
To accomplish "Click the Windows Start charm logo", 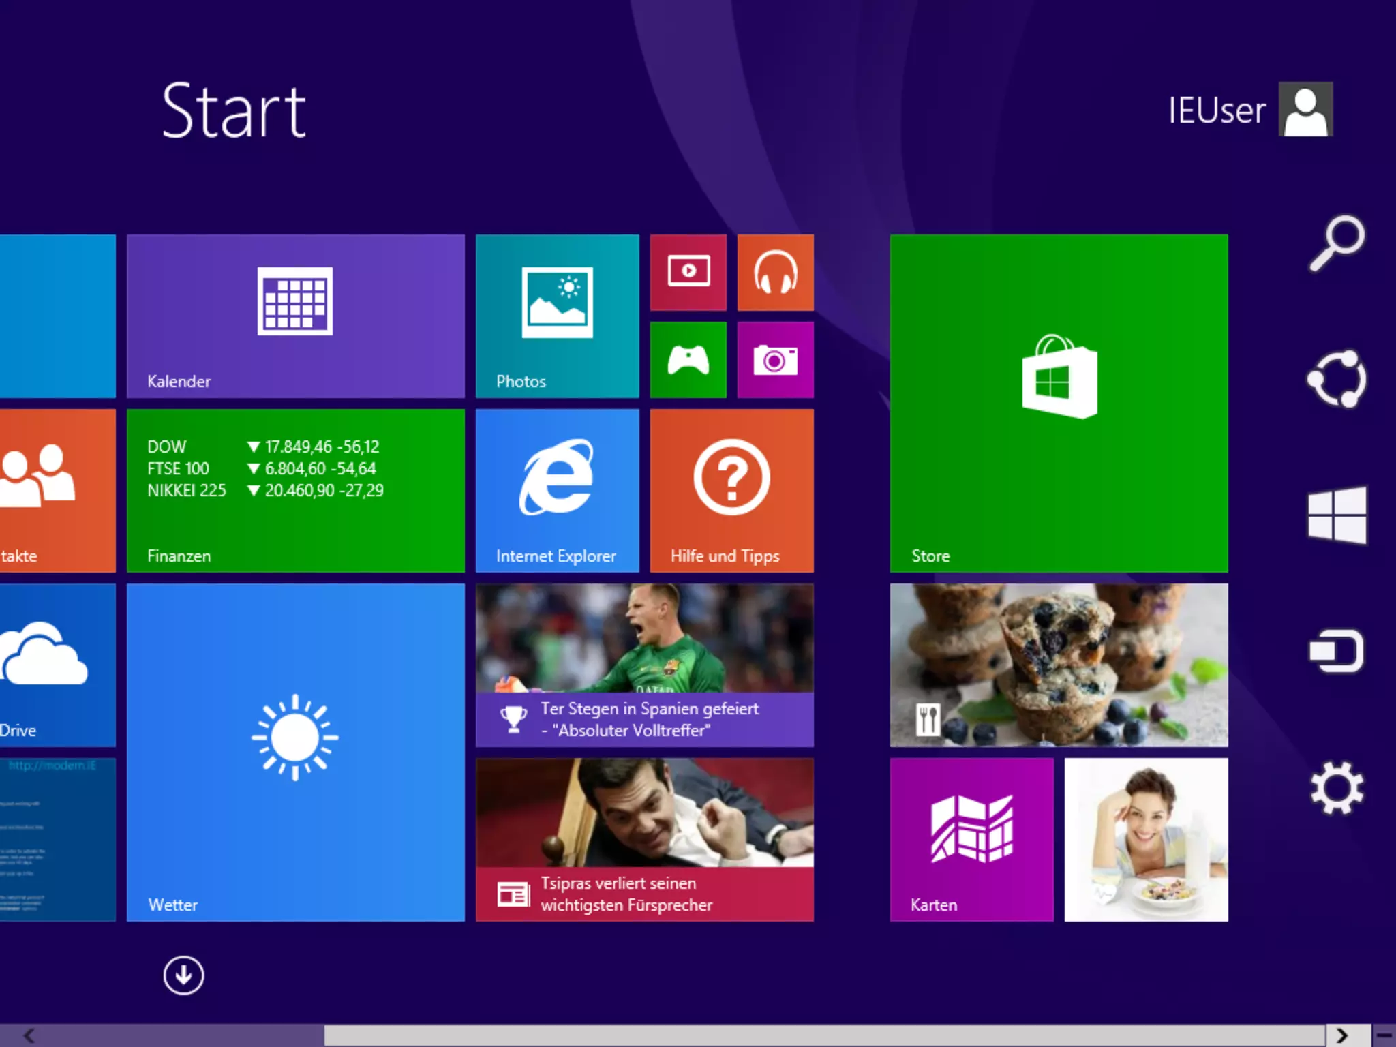I will click(1337, 515).
